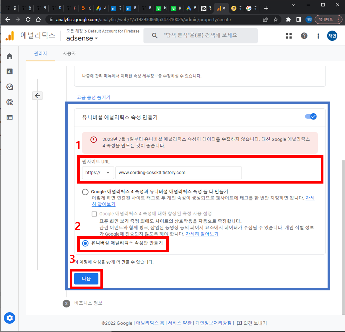Click the search magnifier icon
Viewport: 345px width, 332px height.
pos(155,36)
